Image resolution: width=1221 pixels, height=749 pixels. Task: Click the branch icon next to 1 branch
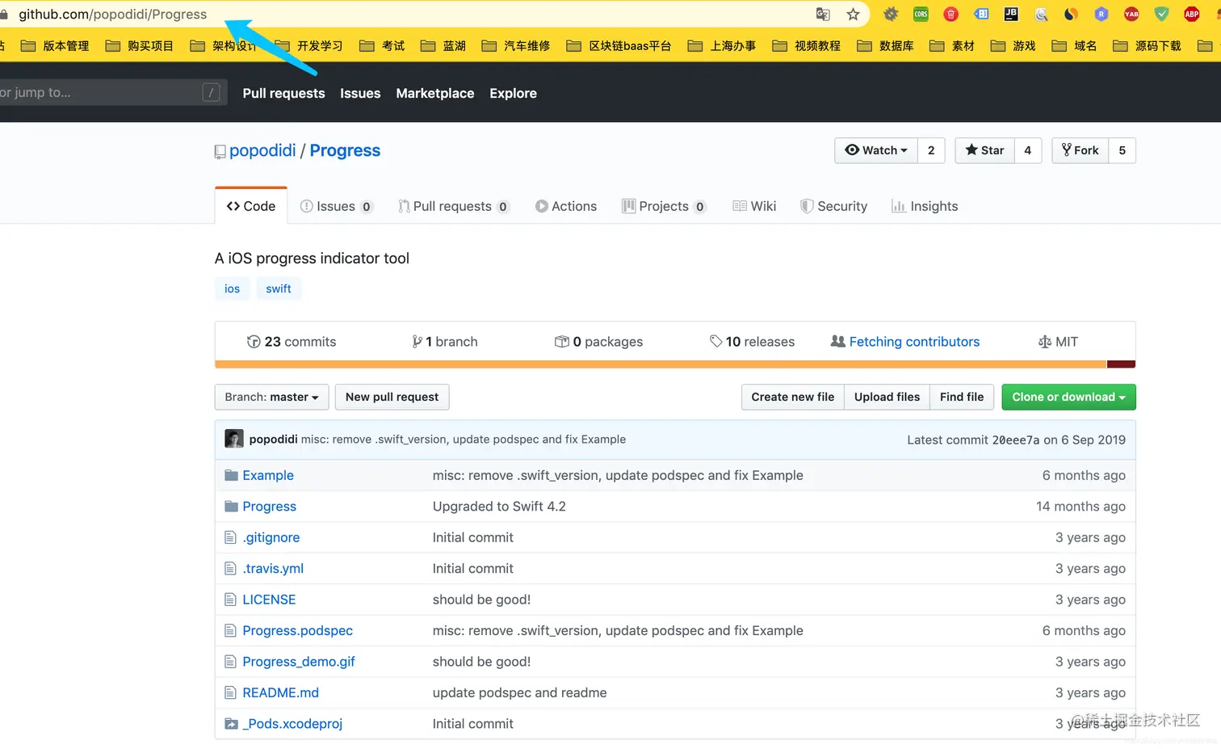click(x=417, y=342)
